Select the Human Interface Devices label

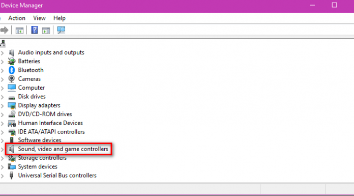pyautogui.click(x=50, y=123)
